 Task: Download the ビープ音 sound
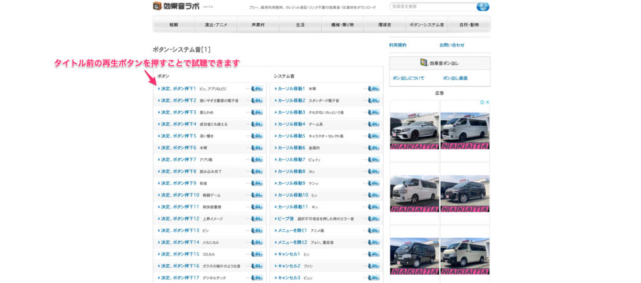pos(373,219)
